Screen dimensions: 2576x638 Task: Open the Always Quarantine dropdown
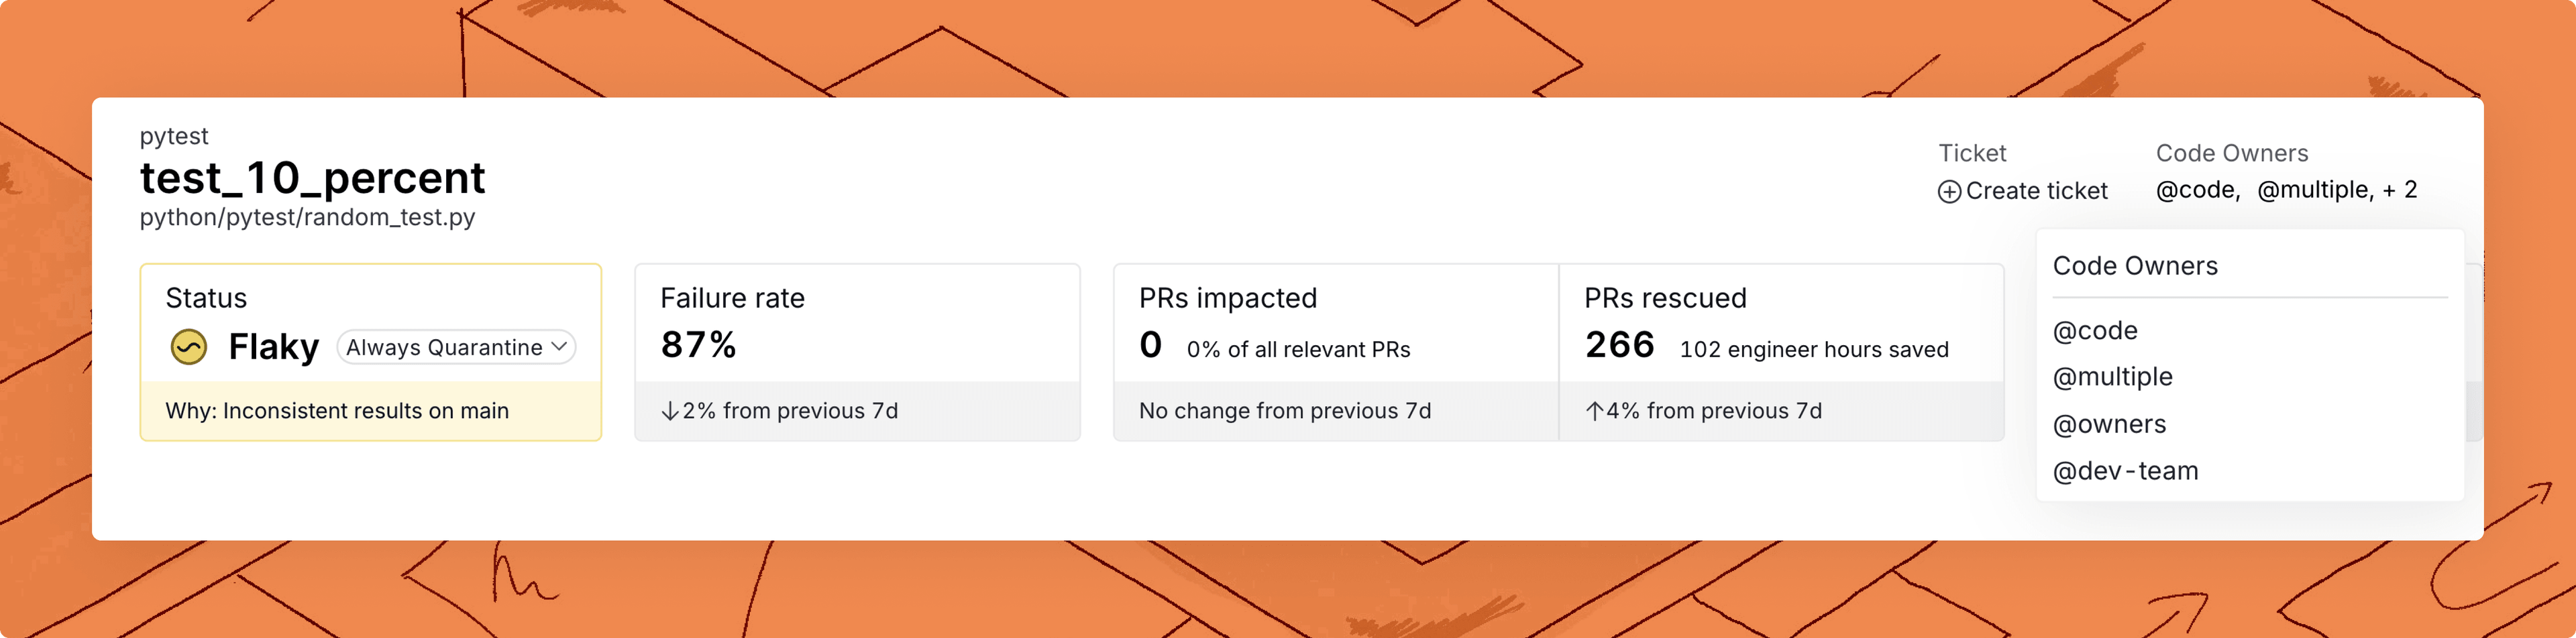pyautogui.click(x=456, y=347)
